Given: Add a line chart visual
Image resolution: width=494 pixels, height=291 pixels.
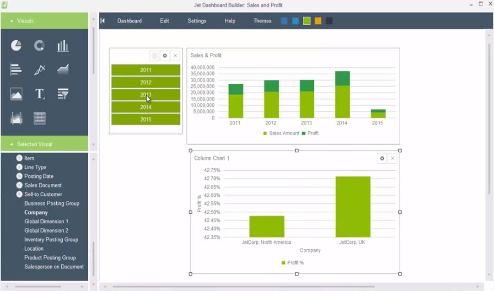Looking at the screenshot, I should point(40,70).
